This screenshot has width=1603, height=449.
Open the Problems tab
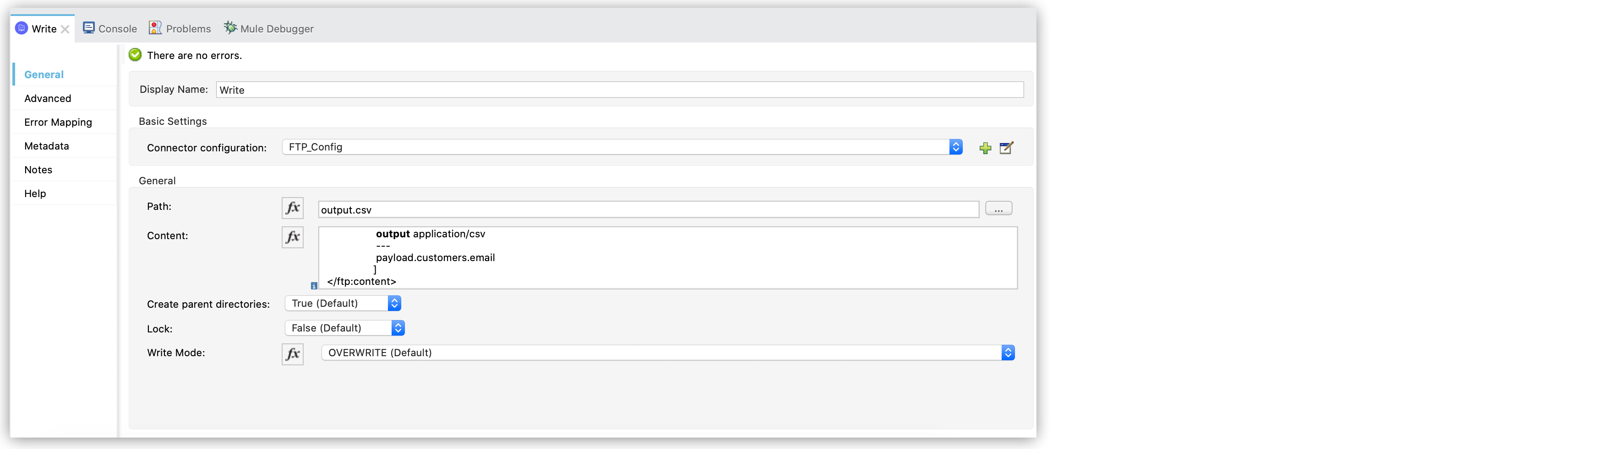tap(180, 28)
